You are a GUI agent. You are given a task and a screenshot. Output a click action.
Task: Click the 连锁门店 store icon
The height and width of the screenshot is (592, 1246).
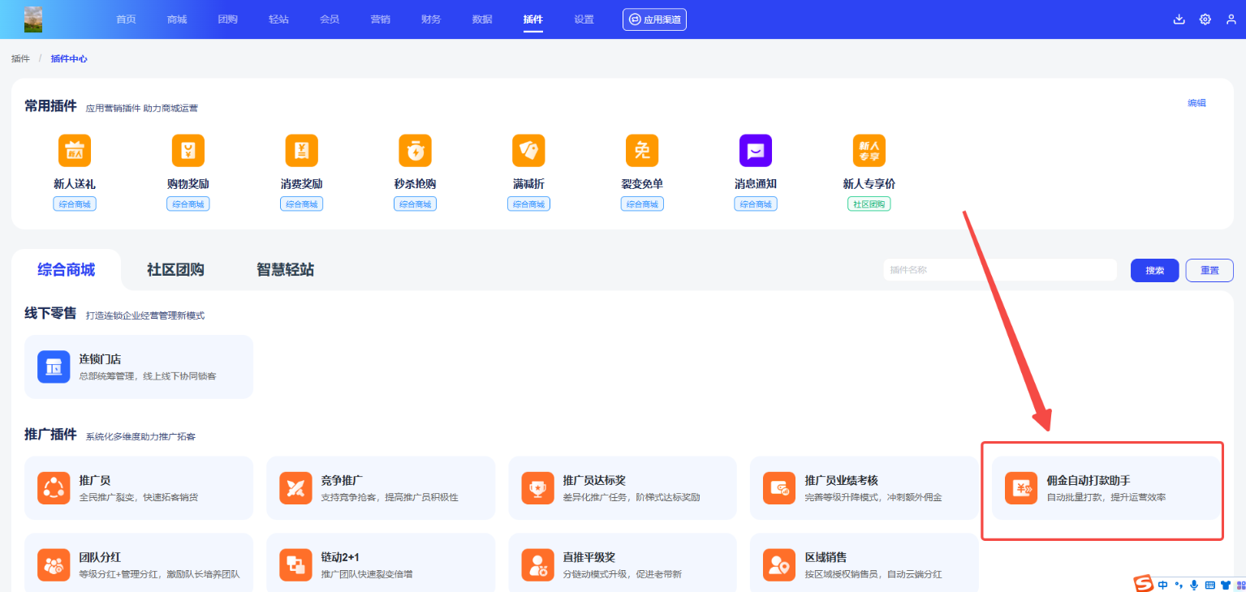(x=54, y=367)
